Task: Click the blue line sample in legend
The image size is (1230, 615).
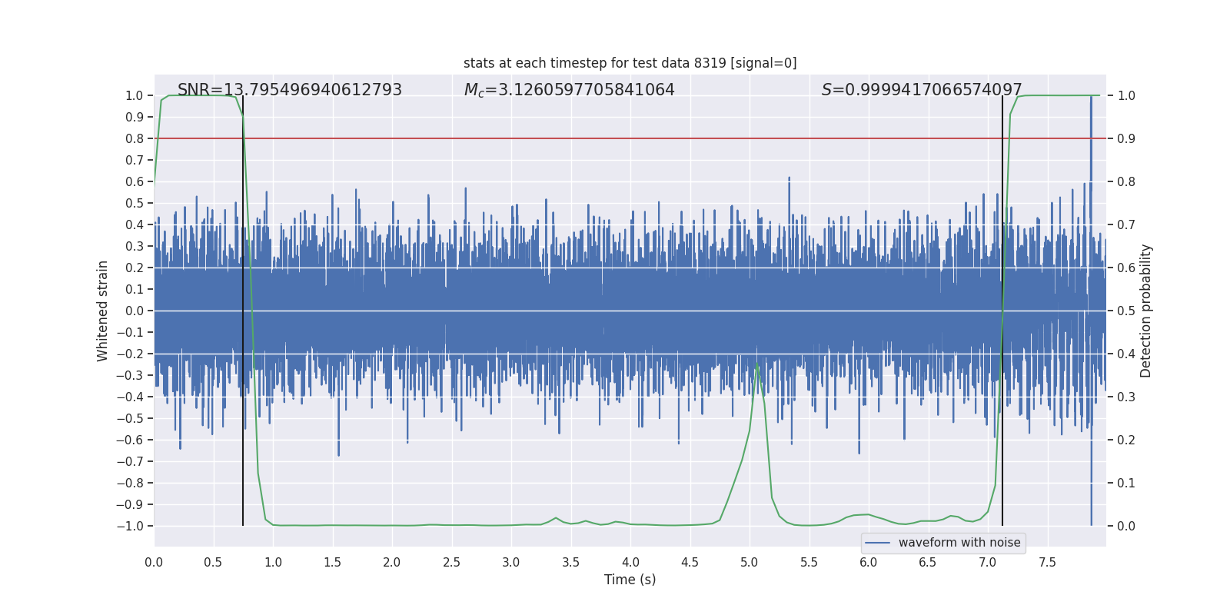Action: point(877,543)
